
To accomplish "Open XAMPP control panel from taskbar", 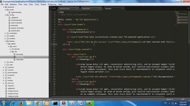I will (x=47, y=103).
